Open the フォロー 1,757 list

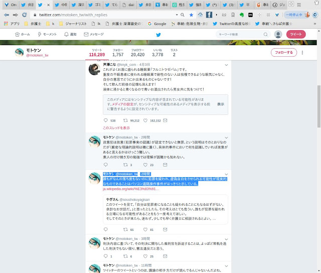(x=118, y=53)
